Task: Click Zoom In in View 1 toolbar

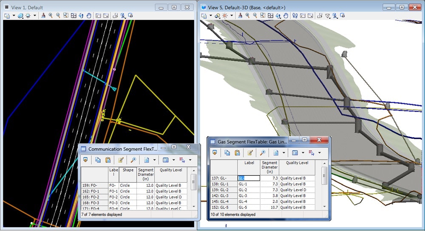Action: (x=51, y=15)
